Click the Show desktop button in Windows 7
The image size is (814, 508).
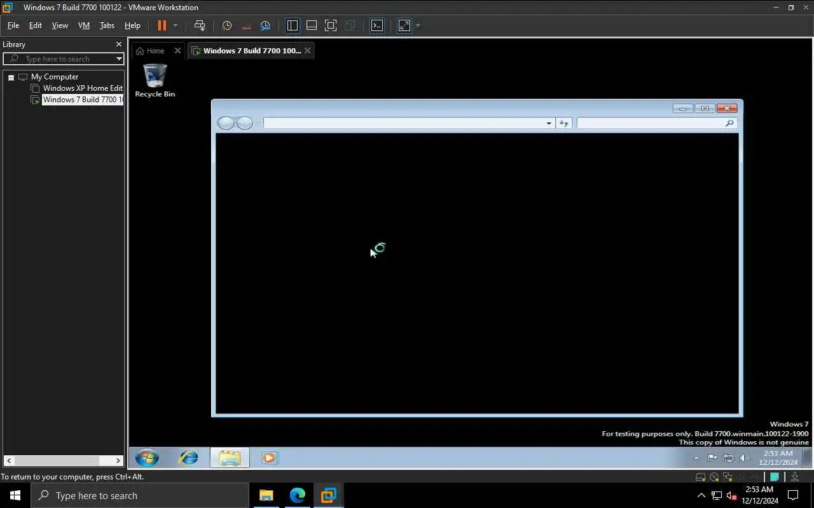[807, 458]
